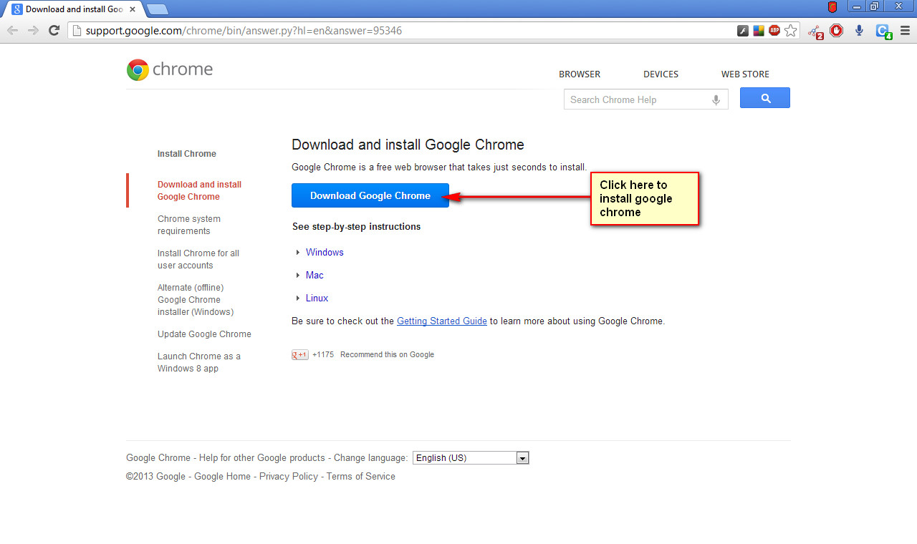Open the English (US) language dropdown
Viewport: 917px width, 544px height.
pos(471,458)
